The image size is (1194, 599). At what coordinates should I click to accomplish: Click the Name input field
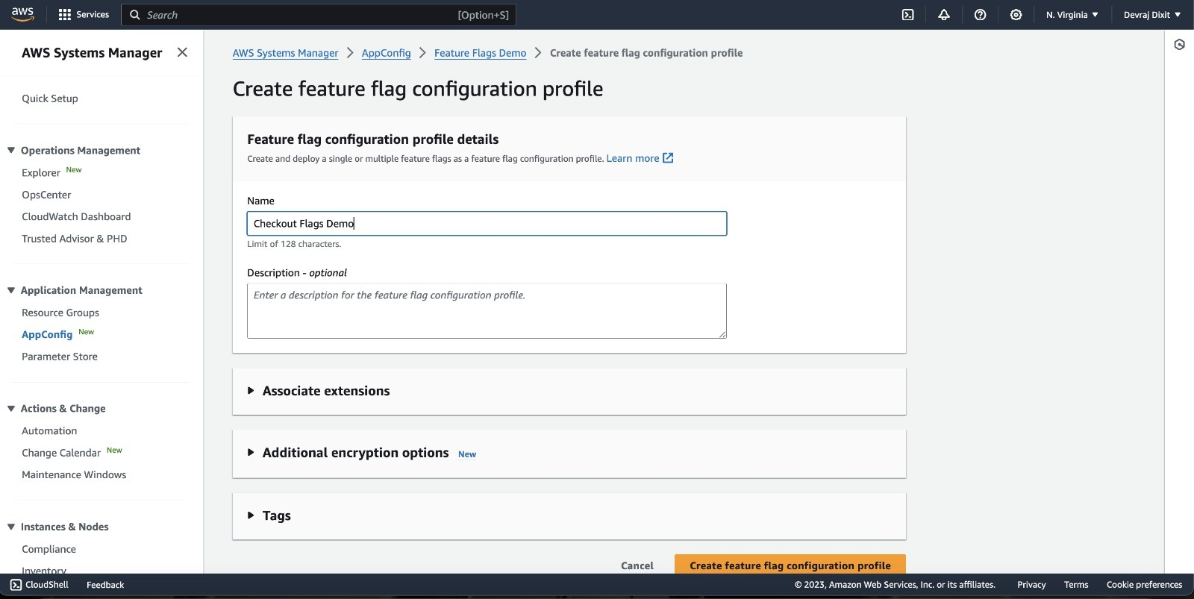(x=487, y=223)
